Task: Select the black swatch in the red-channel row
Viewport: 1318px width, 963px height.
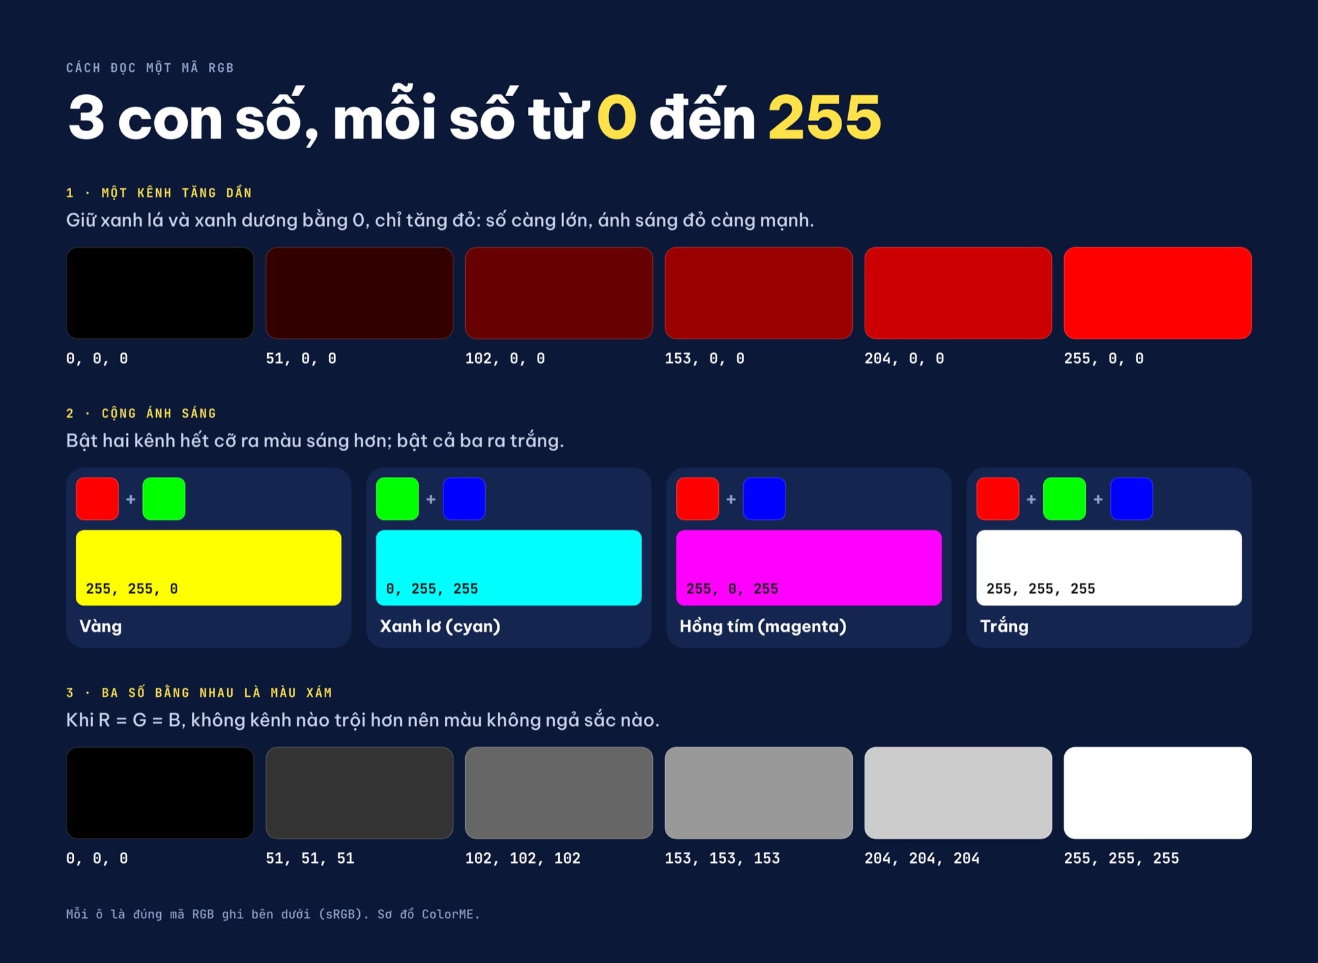Action: tap(160, 293)
